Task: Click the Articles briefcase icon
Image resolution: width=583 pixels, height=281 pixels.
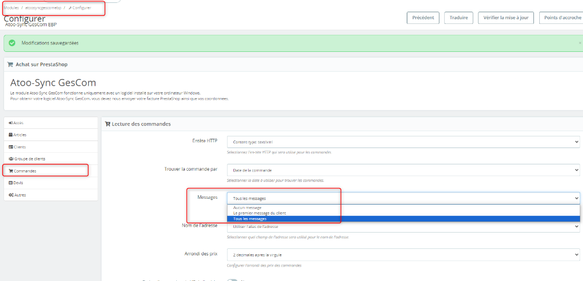Action: click(x=11, y=135)
